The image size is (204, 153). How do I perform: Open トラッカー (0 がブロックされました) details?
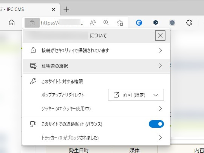coord(96,138)
